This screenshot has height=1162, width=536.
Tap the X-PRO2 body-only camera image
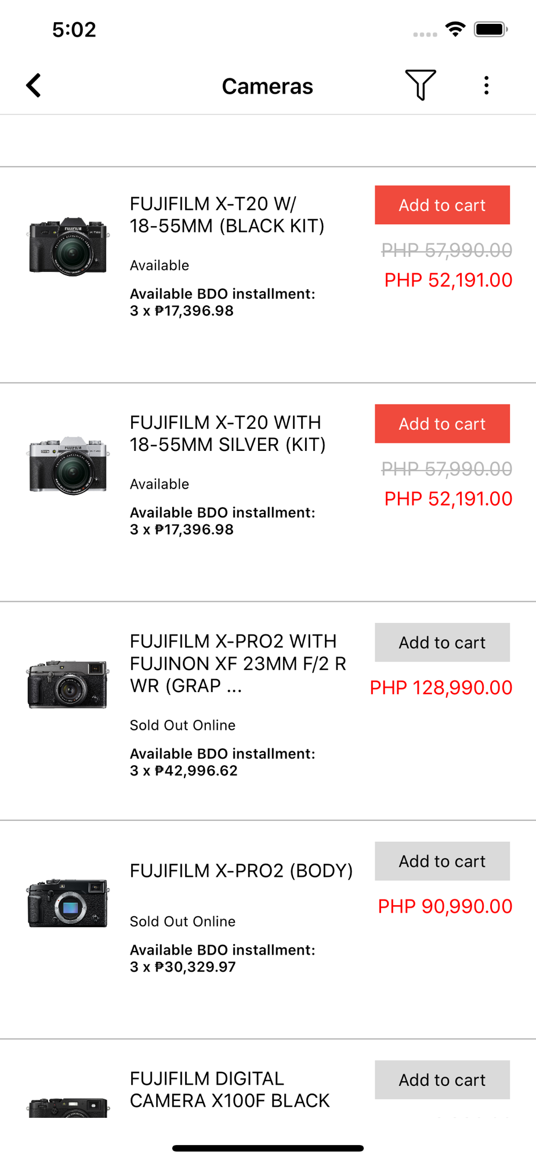(68, 903)
